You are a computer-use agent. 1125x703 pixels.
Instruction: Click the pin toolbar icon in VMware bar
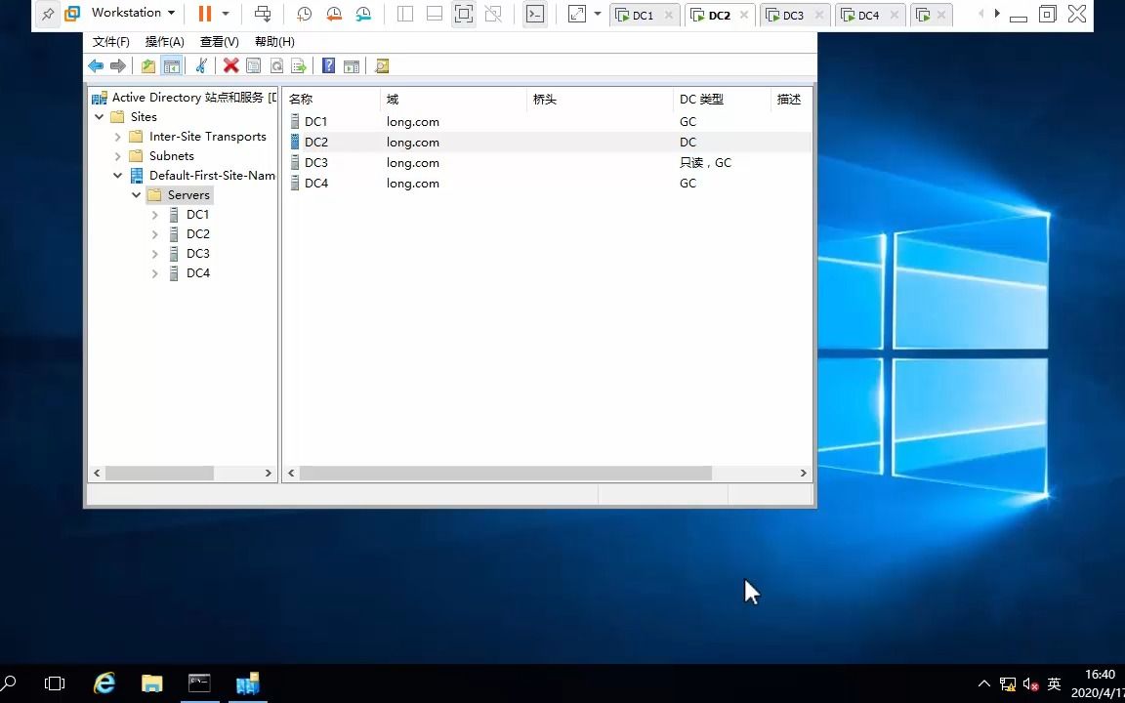[x=47, y=14]
